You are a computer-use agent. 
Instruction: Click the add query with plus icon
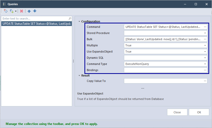pos(12,11)
